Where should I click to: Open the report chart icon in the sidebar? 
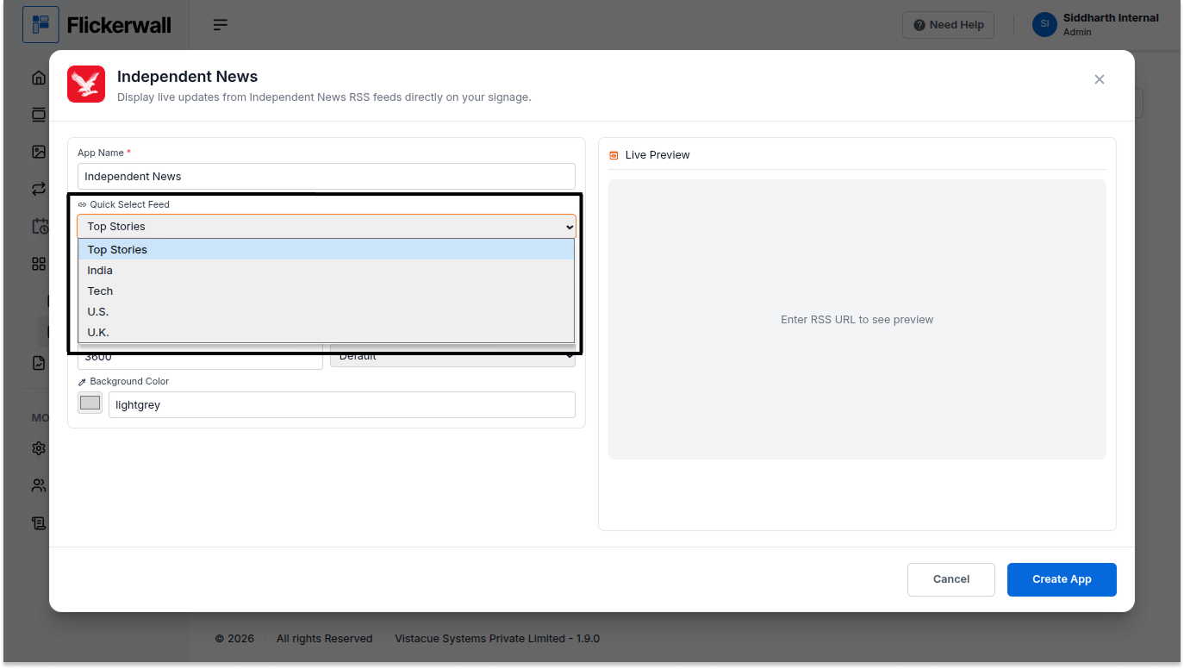(x=39, y=363)
